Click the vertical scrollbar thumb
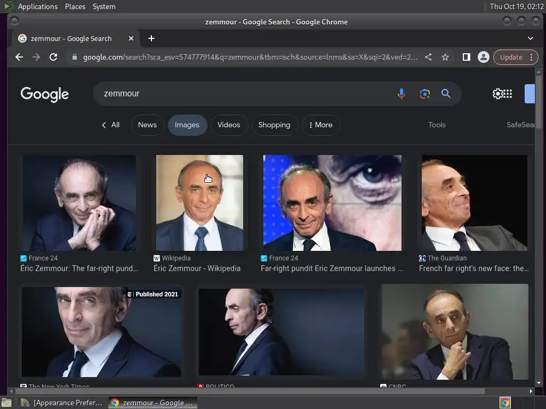 pos(539,103)
